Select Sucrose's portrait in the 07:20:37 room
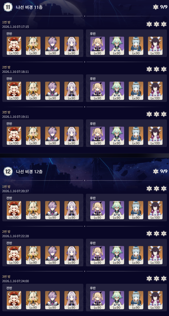169x316 pixels. (x=117, y=210)
